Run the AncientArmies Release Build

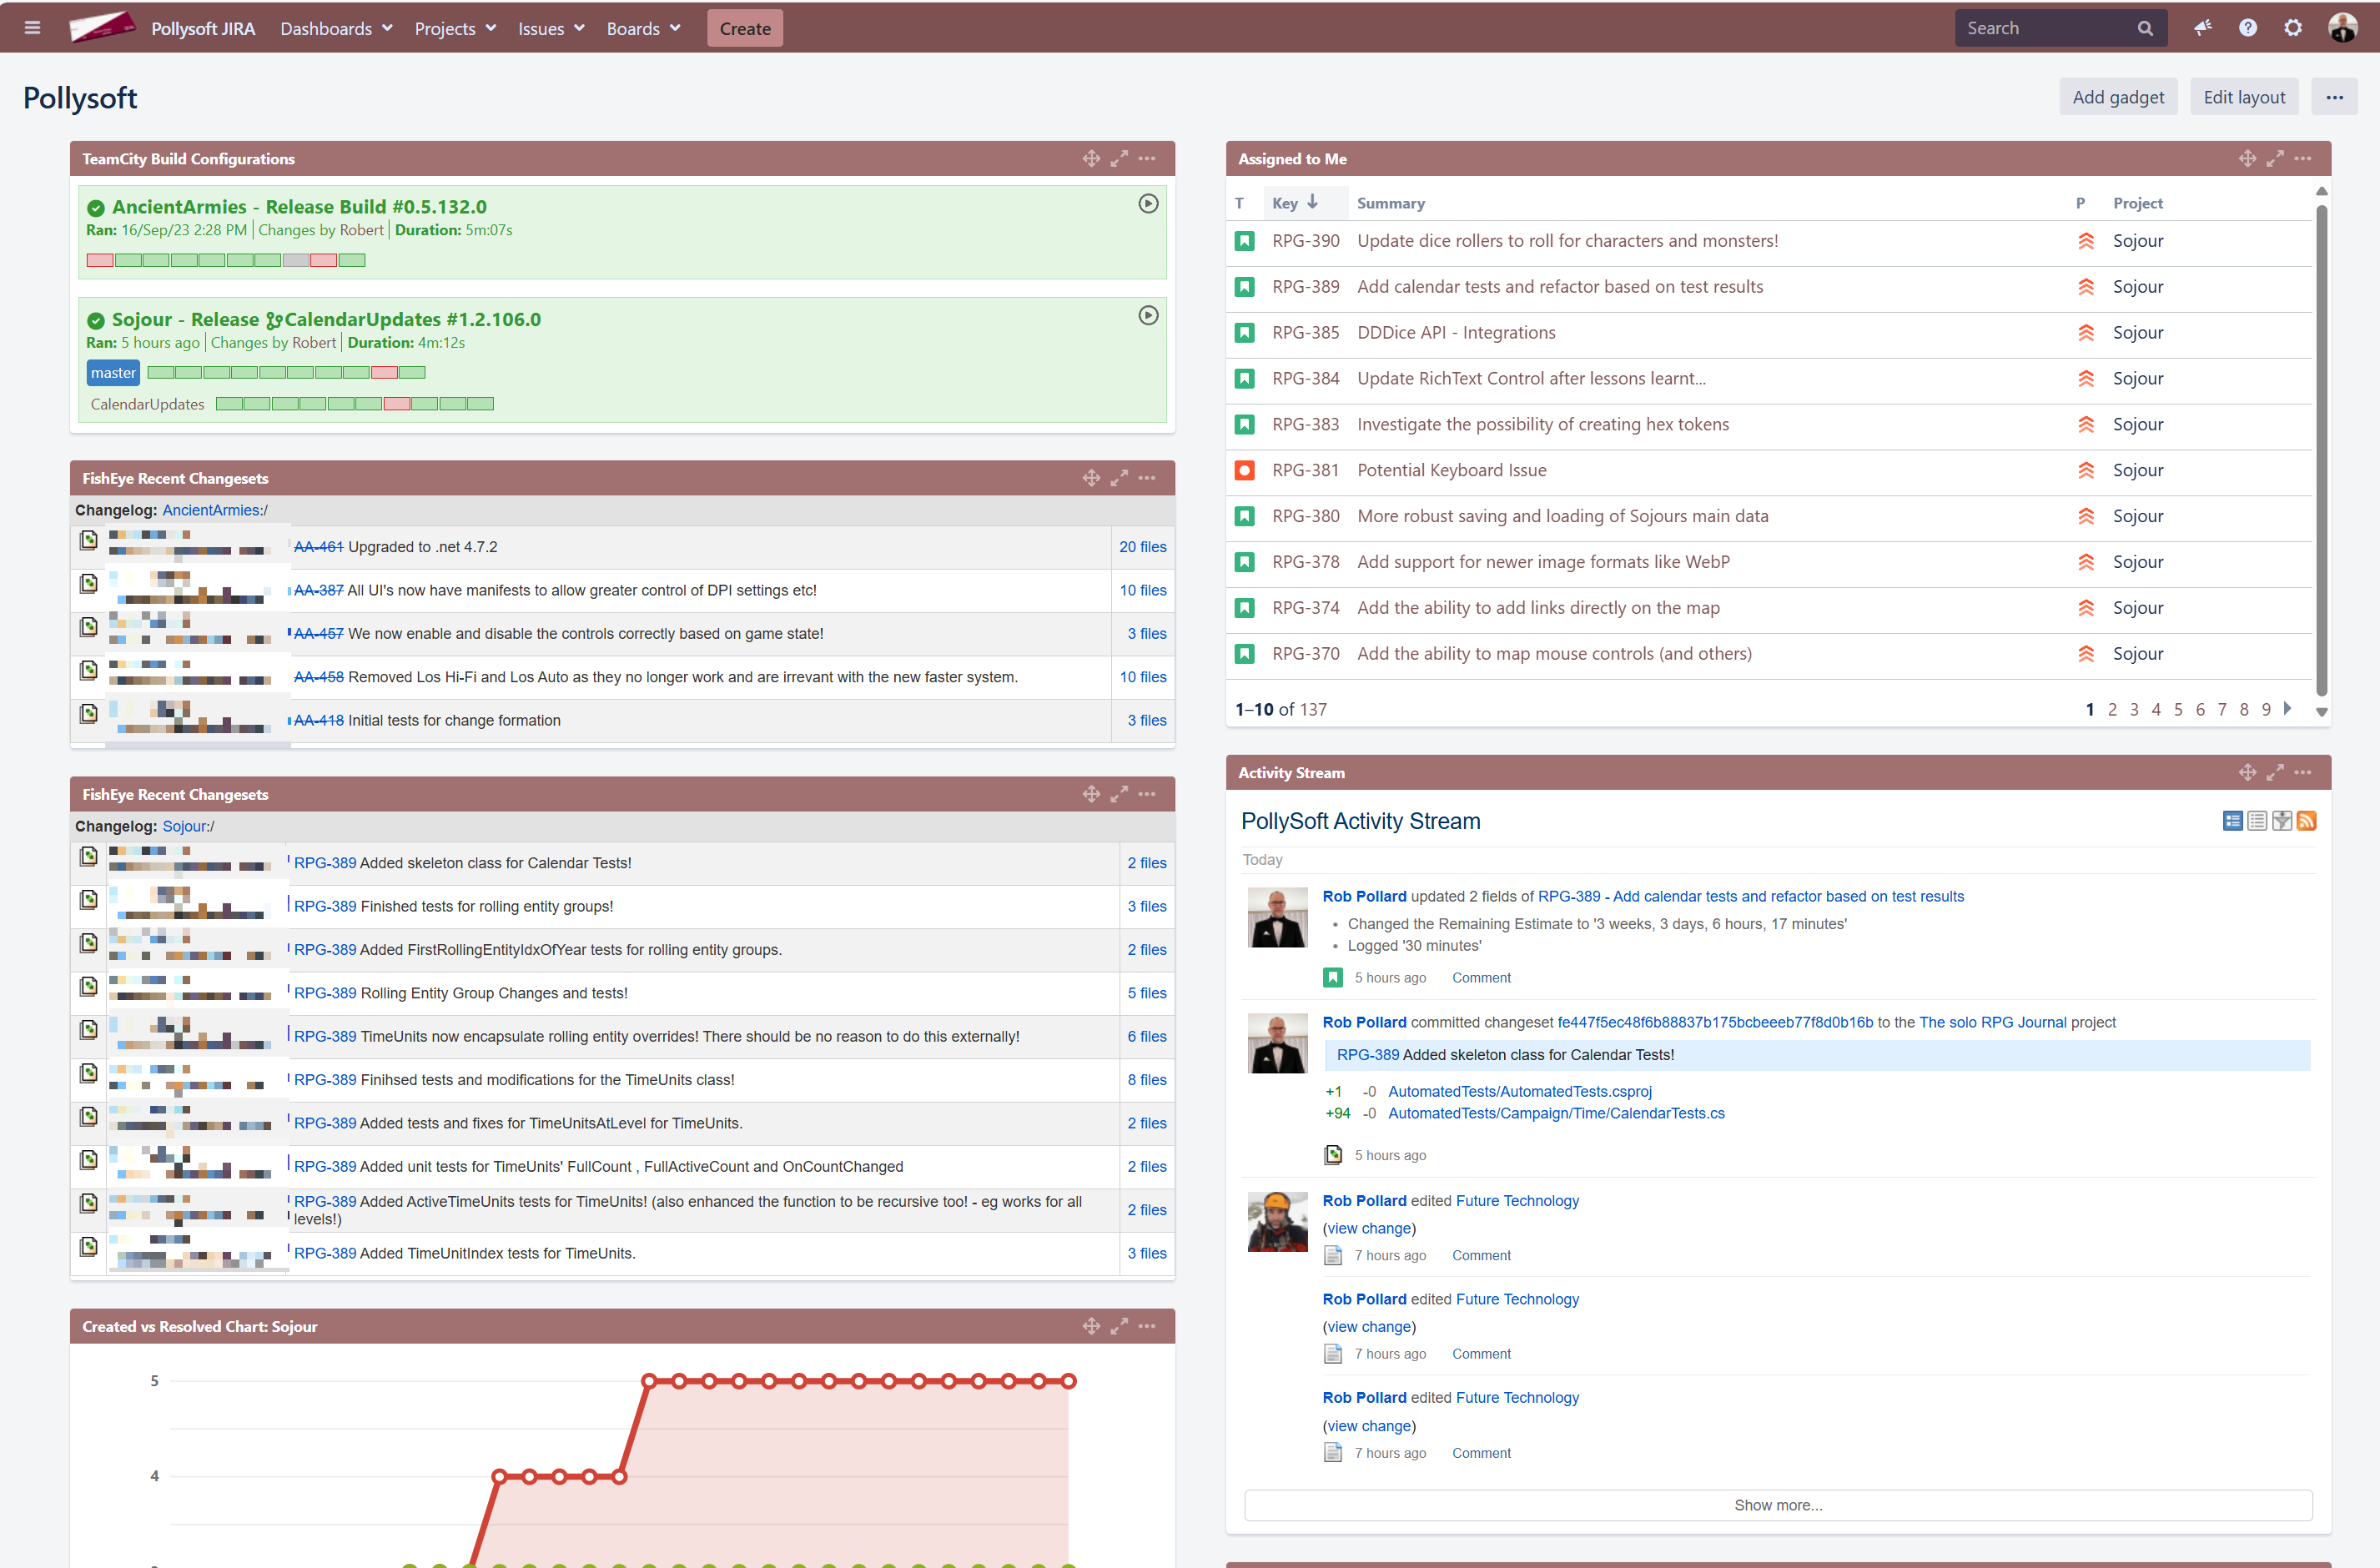tap(1148, 203)
